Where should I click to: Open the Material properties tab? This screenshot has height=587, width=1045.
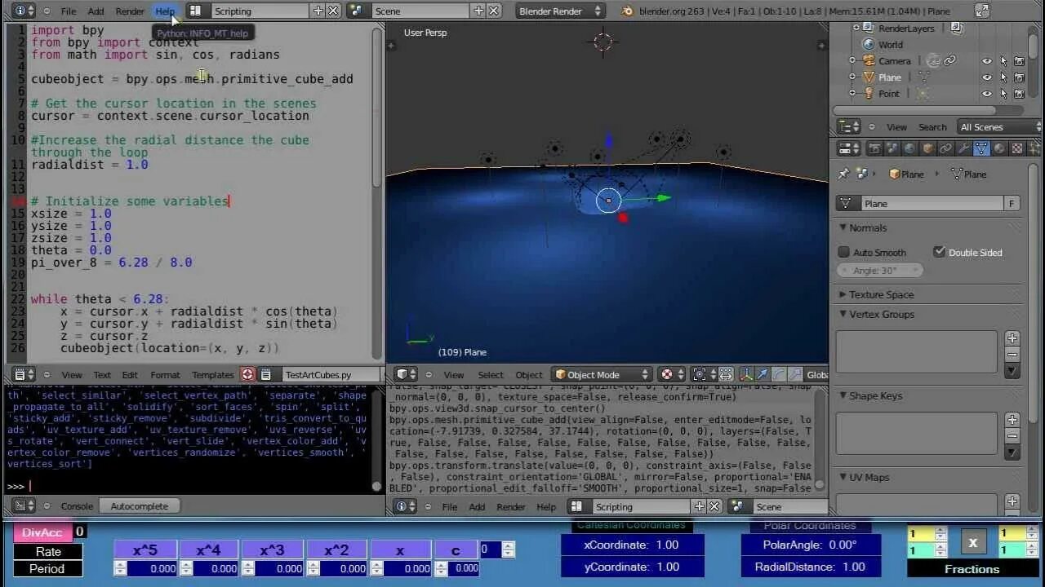999,148
